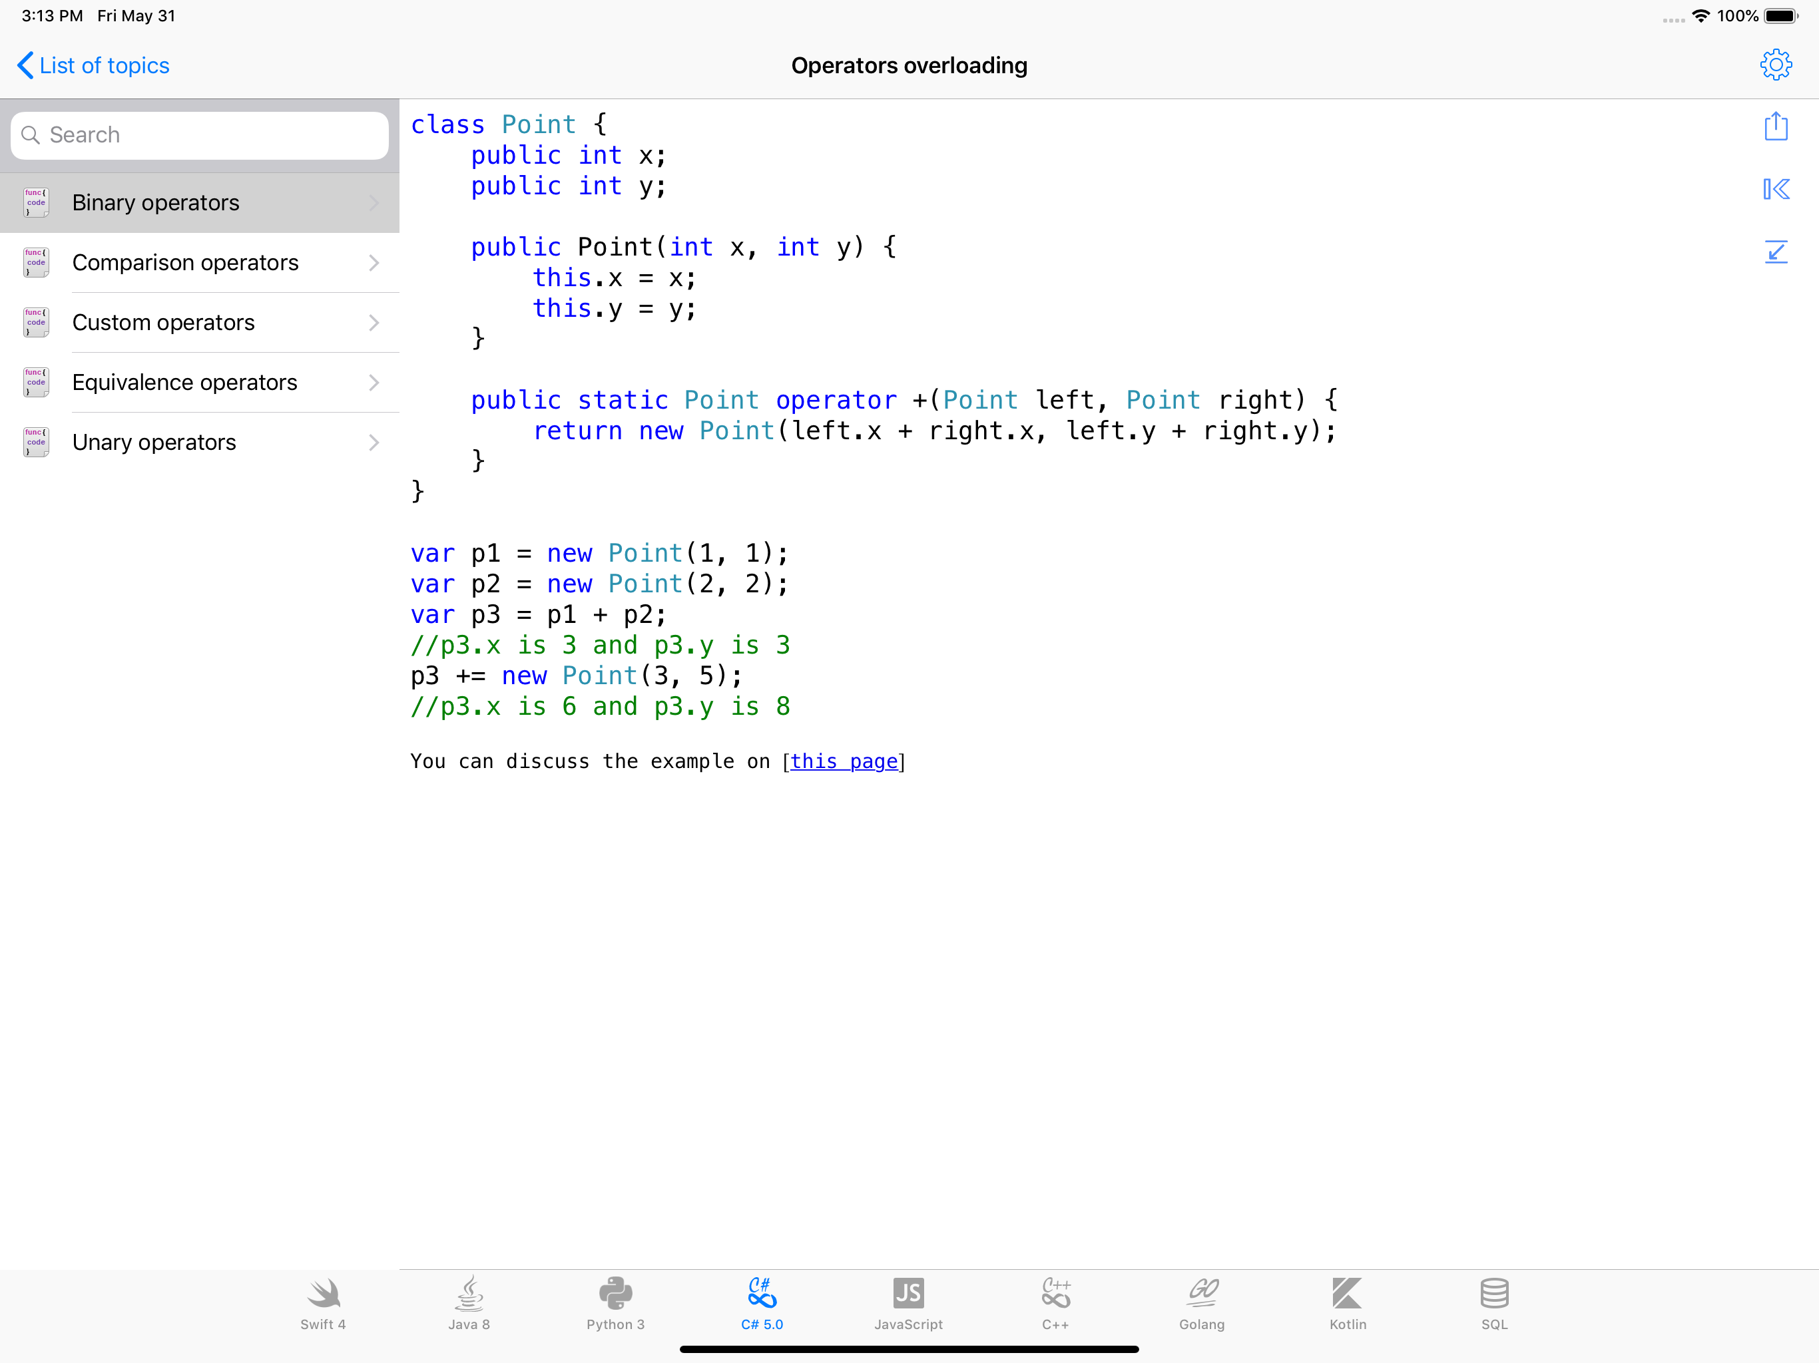Click the collapse sidebar arrow icon
The height and width of the screenshot is (1363, 1819).
(1776, 189)
